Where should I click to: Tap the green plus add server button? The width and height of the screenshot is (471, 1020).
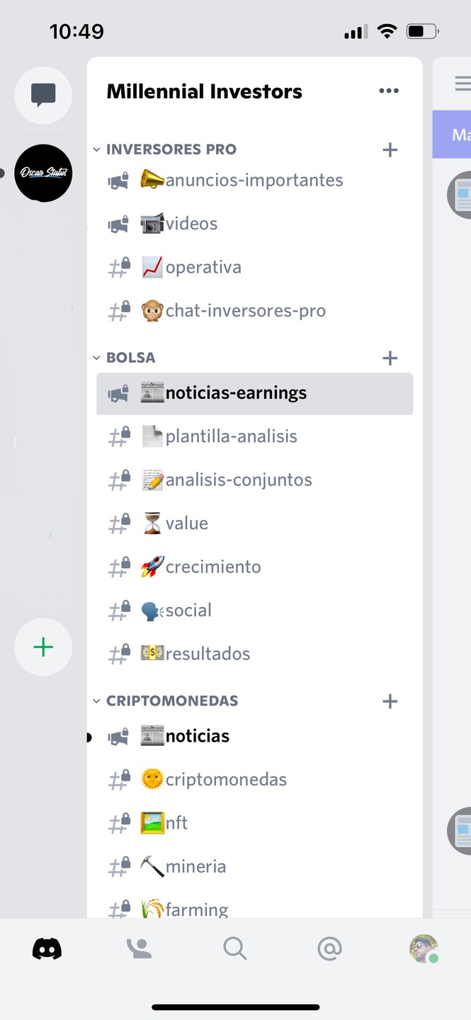click(43, 647)
